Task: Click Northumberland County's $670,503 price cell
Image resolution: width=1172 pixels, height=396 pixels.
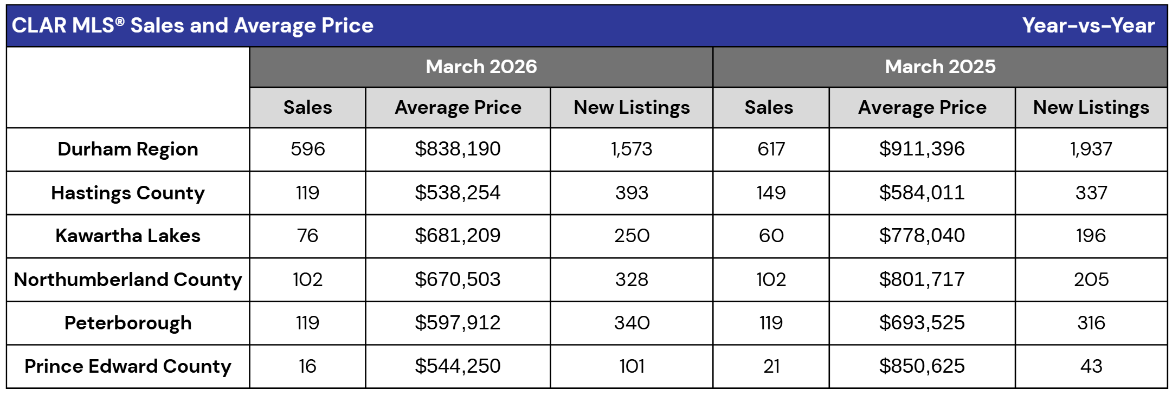Action: (458, 280)
